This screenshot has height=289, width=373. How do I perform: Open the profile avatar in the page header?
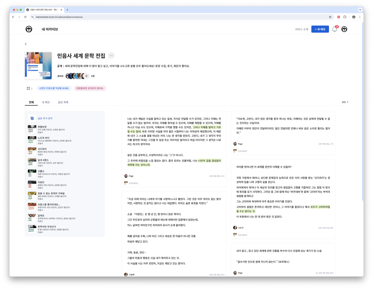[x=344, y=29]
